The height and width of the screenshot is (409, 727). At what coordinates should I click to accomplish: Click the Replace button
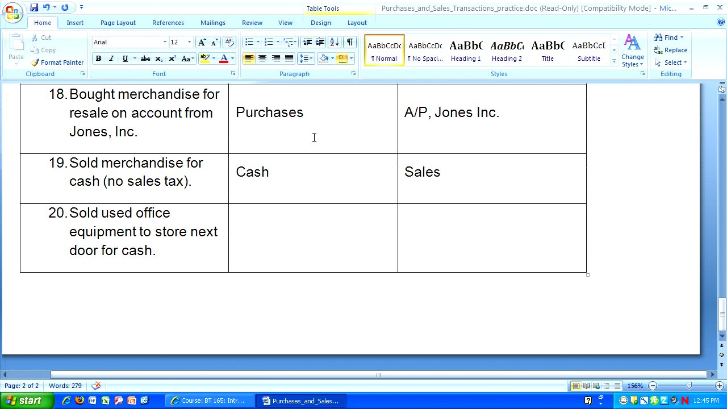point(671,50)
